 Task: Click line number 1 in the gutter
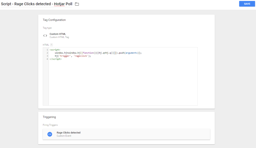pos(47,50)
